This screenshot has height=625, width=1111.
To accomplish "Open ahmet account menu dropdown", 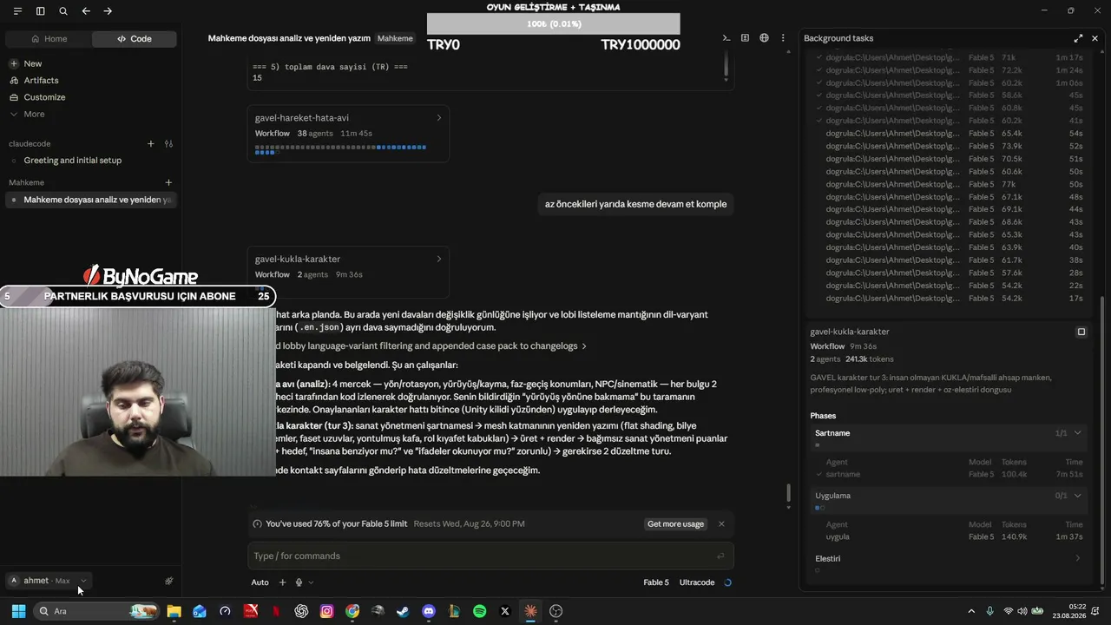I will pos(49,581).
